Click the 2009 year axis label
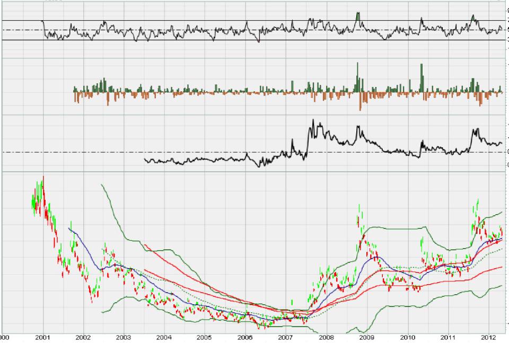 point(367,338)
